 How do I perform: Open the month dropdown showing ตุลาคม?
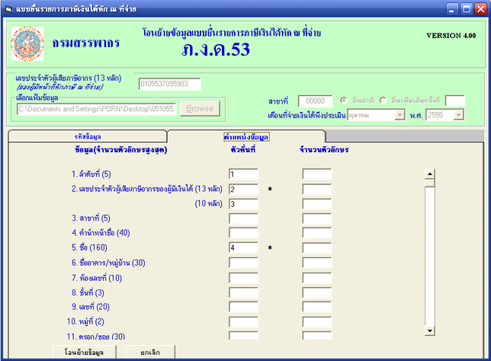click(399, 115)
